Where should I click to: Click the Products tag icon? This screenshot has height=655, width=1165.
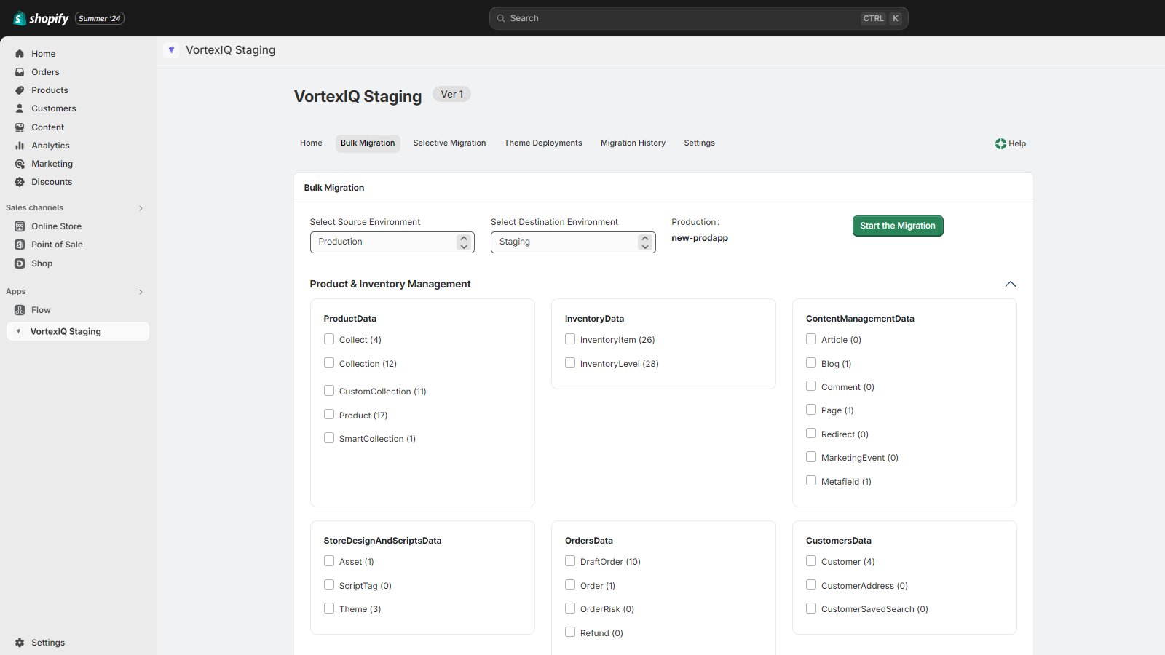coord(20,90)
